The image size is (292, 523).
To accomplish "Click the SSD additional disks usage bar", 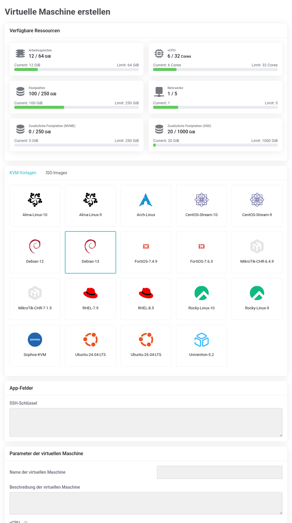I will [x=215, y=145].
